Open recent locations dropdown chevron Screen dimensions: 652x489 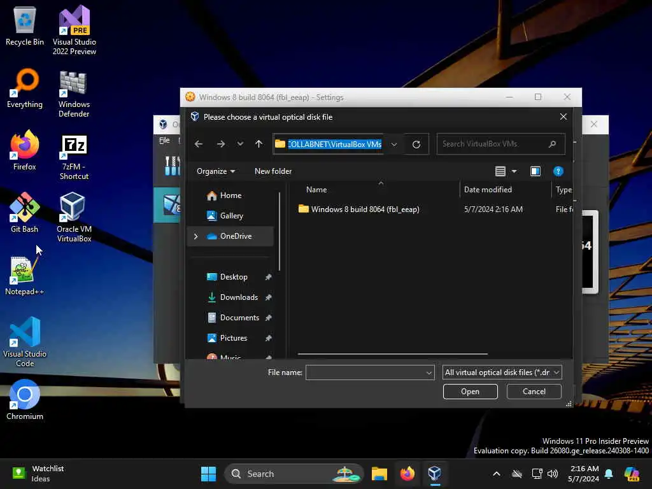point(240,144)
